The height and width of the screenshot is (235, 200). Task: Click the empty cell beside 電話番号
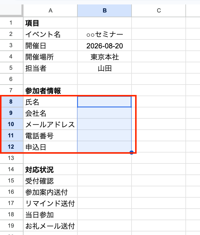[x=104, y=136]
